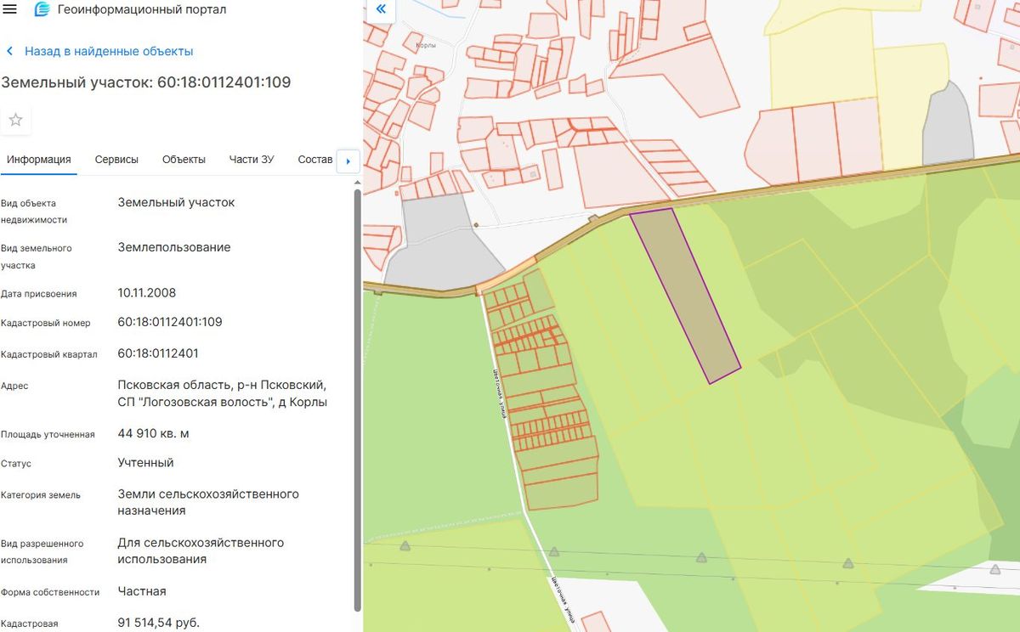Add parcel to favorites with star icon
Screen dimensions: 1020x632
point(15,120)
